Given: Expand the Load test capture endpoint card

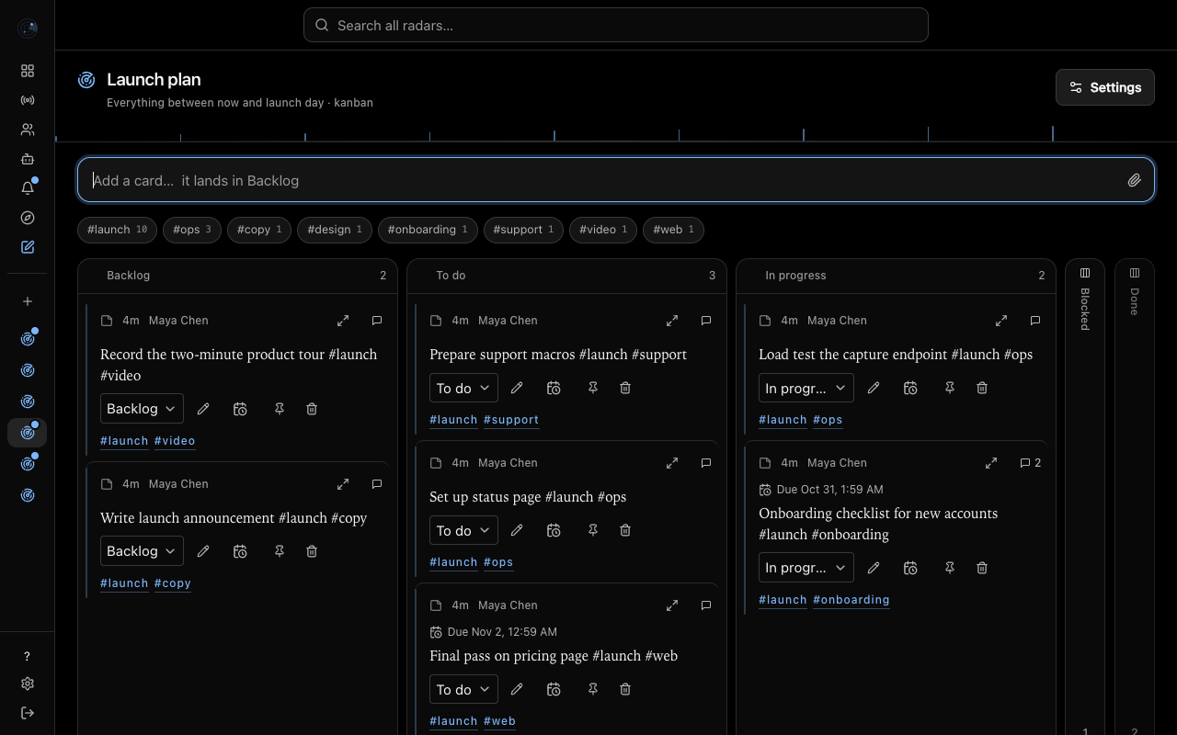Looking at the screenshot, I should [1001, 321].
